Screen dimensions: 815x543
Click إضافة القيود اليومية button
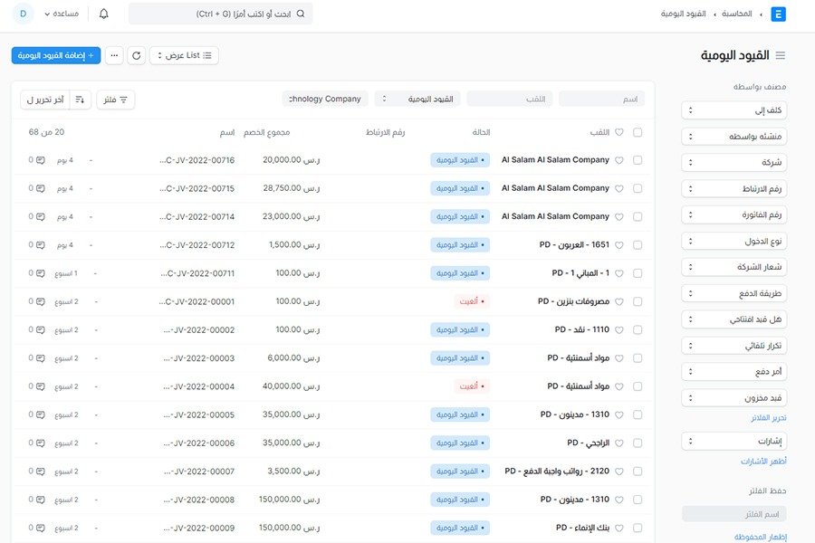click(56, 56)
